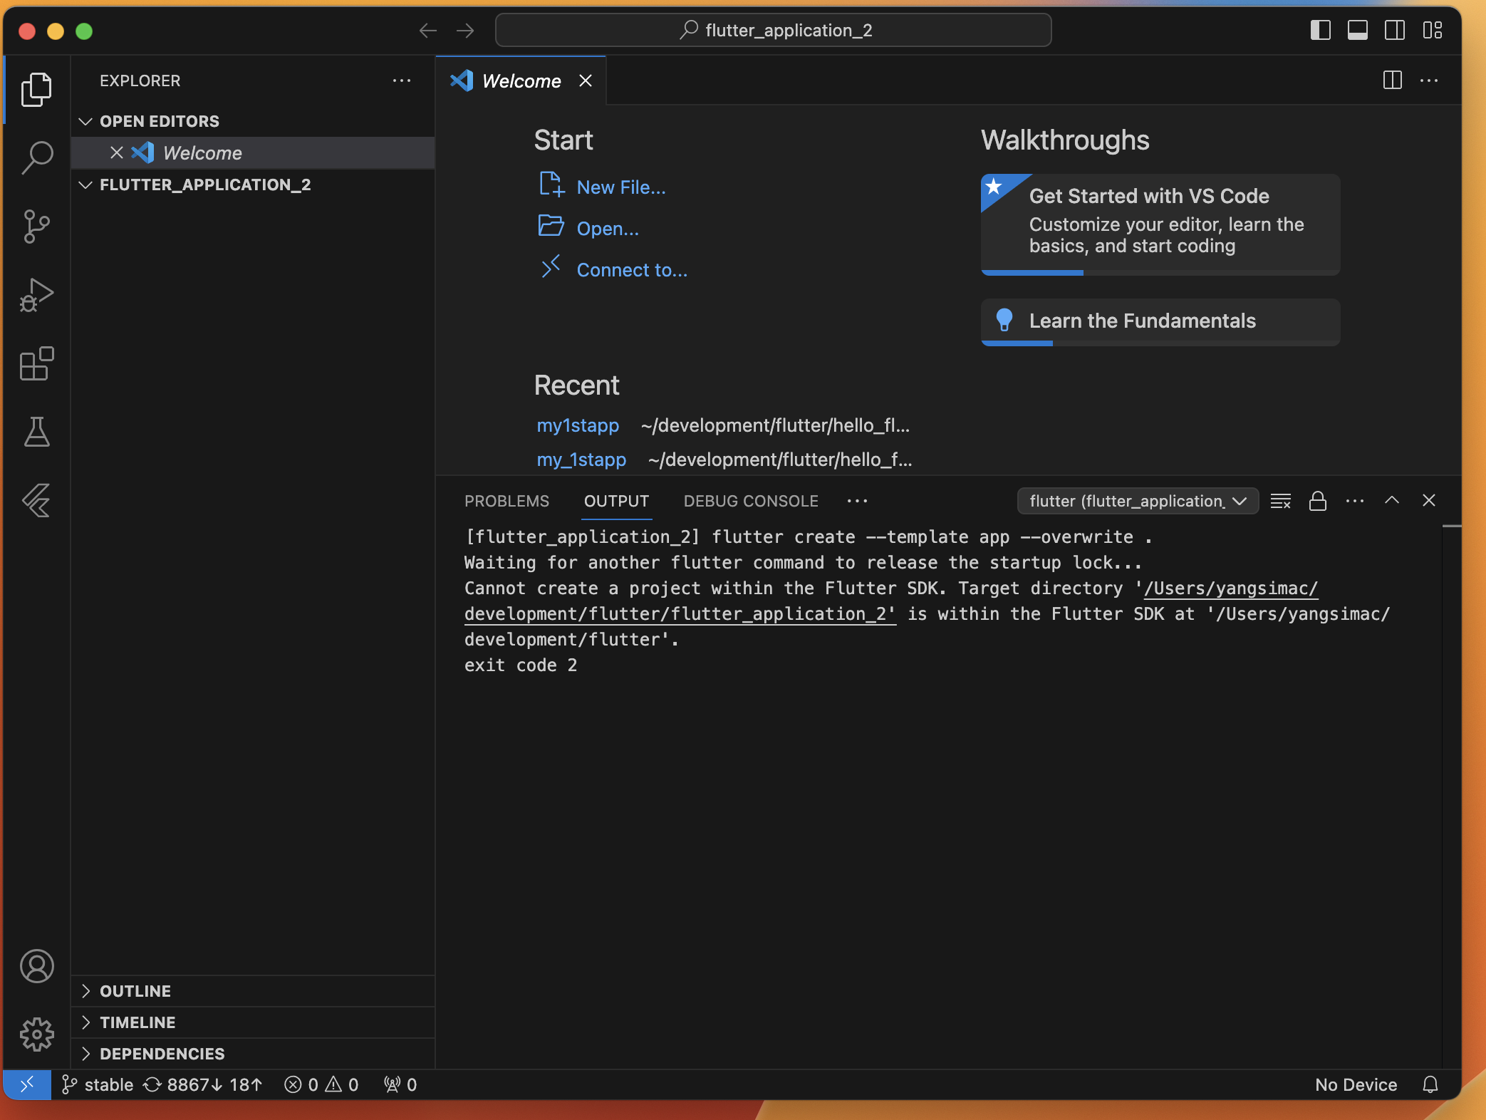The image size is (1486, 1120).
Task: Click the stable branch in status bar
Action: 98,1084
